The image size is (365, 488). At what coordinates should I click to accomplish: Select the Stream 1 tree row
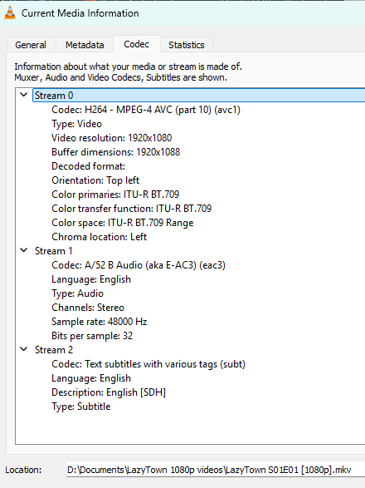click(53, 251)
